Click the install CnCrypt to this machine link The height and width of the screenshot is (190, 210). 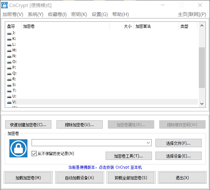click(x=105, y=167)
